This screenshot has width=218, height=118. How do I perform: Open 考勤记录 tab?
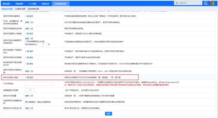(45, 4)
